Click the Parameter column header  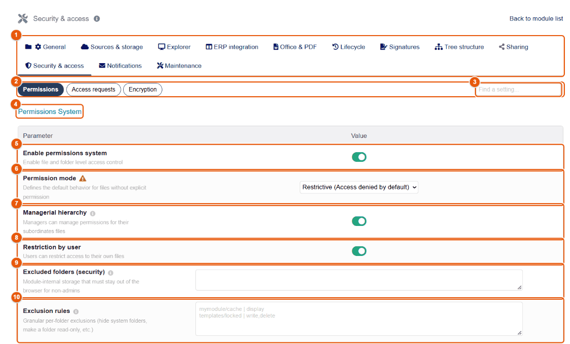[x=38, y=136]
